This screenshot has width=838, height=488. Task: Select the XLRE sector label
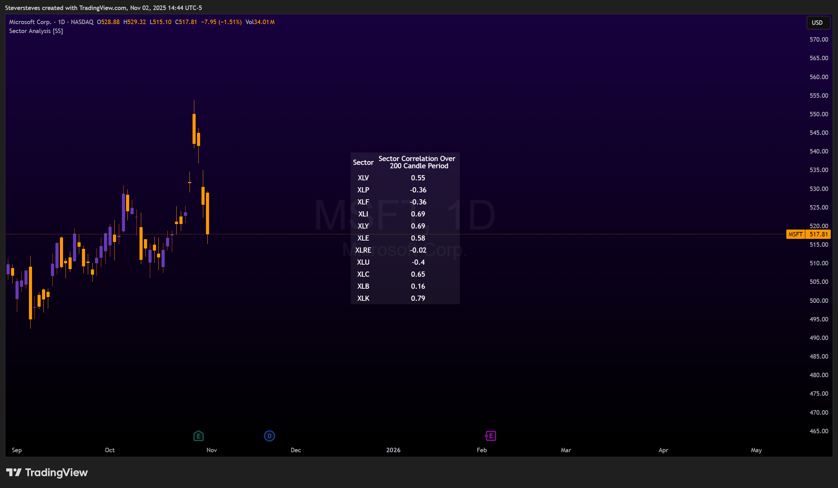(x=363, y=250)
